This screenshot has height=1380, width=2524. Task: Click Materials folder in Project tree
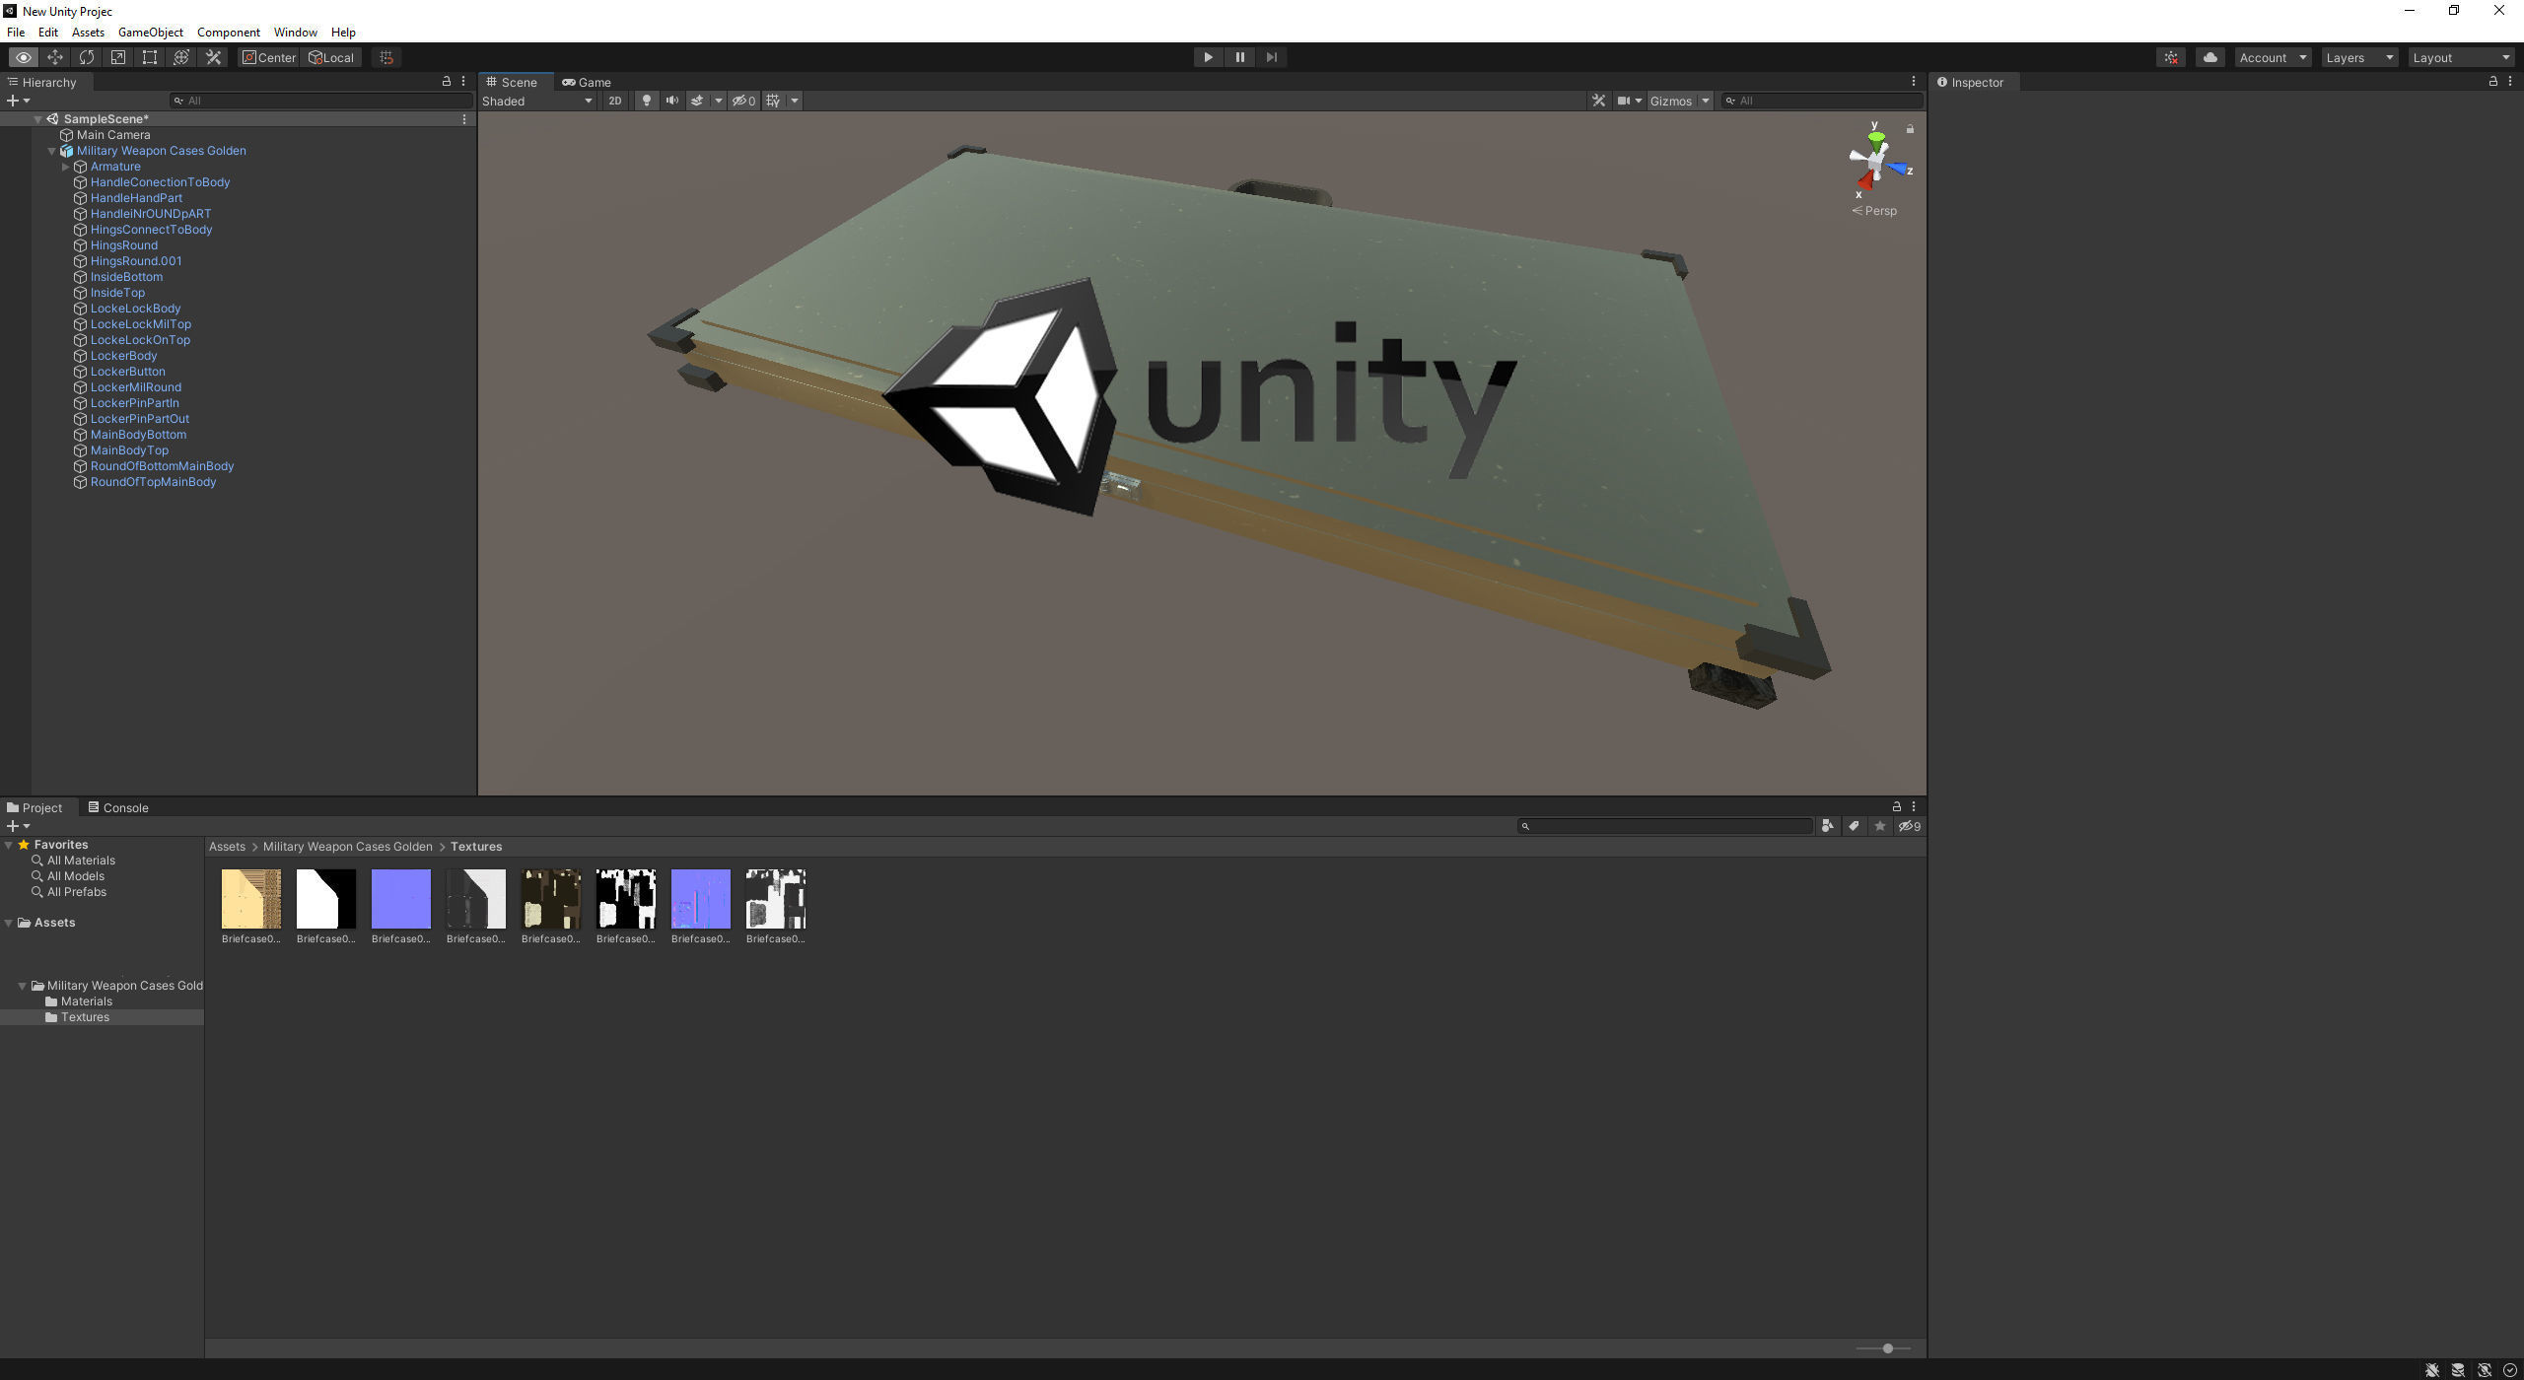pos(86,1001)
